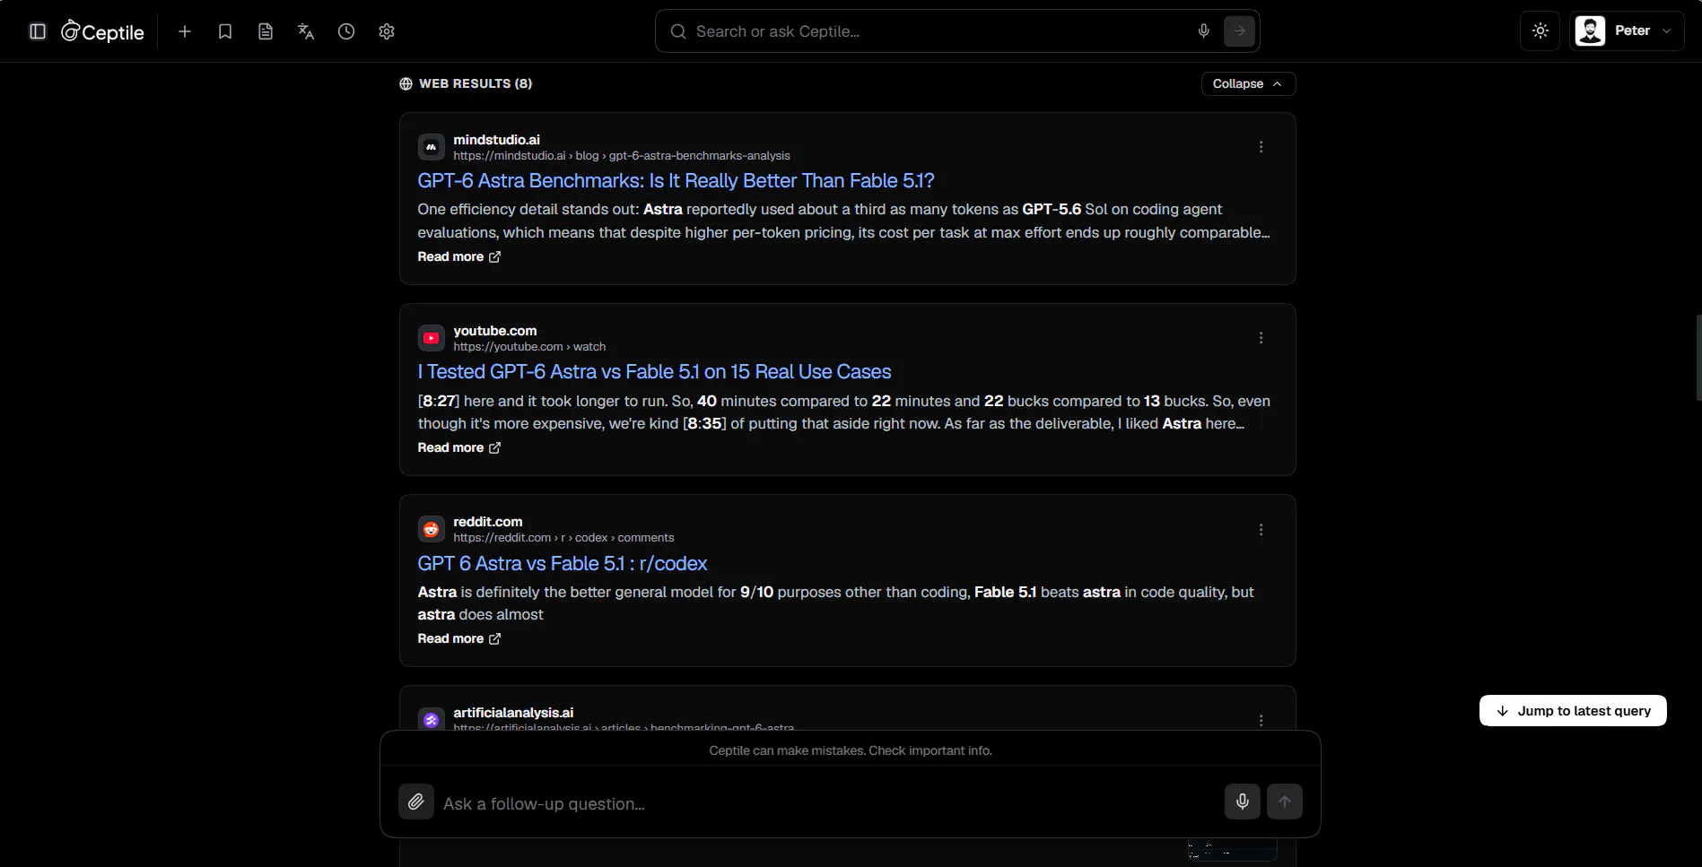Jump to latest query
This screenshot has height=867, width=1702.
pyautogui.click(x=1573, y=711)
